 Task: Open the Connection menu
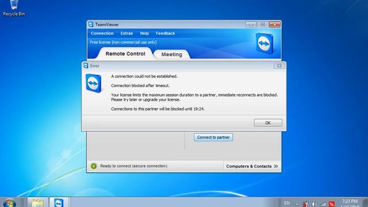[102, 33]
